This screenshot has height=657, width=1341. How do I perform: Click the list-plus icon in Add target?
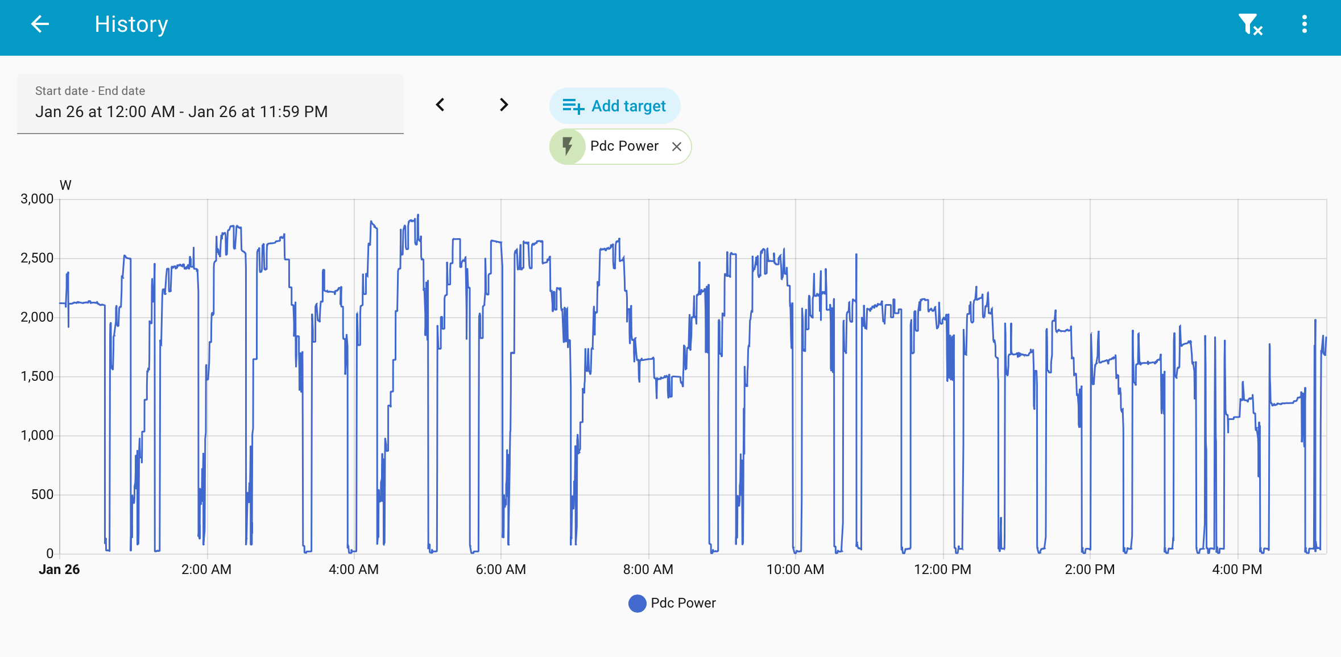tap(573, 106)
